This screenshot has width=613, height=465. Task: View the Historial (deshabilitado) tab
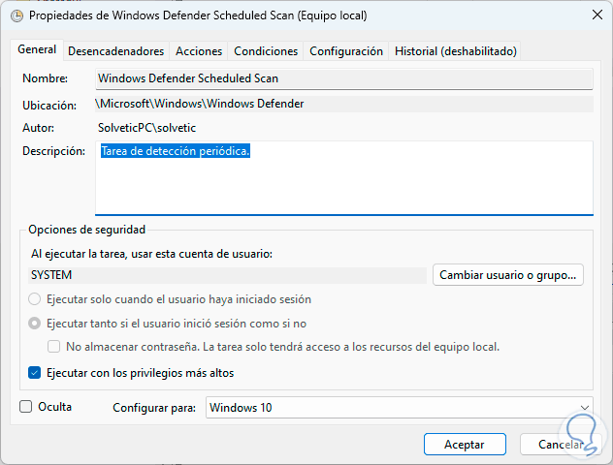coord(454,51)
